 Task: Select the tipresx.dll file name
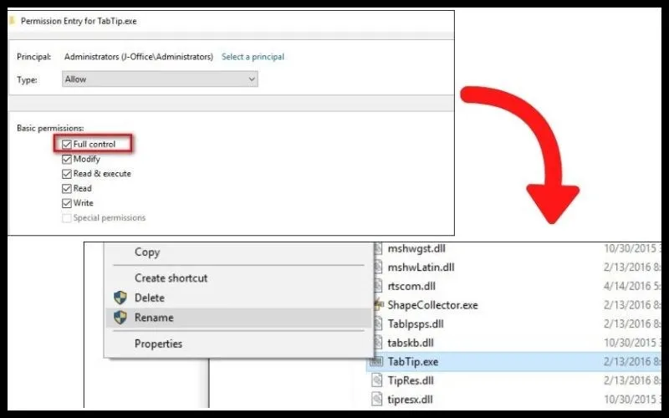pos(411,399)
